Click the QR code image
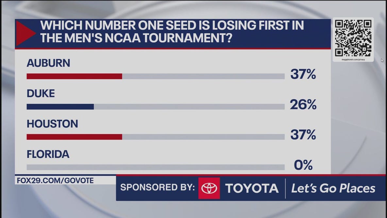Screen dimensions: 387x218 [x=353, y=38]
